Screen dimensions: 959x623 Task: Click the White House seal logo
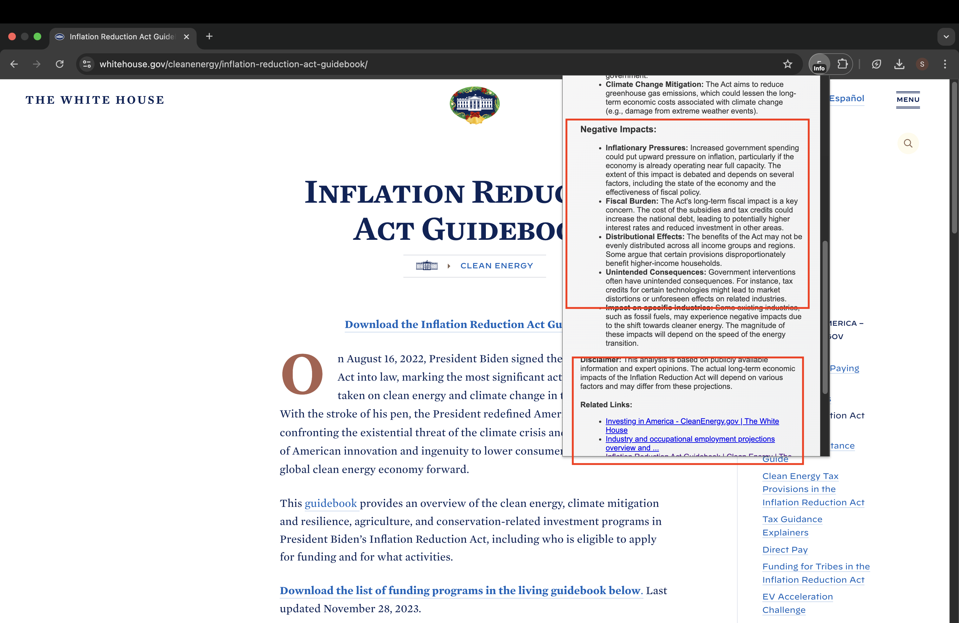tap(474, 104)
